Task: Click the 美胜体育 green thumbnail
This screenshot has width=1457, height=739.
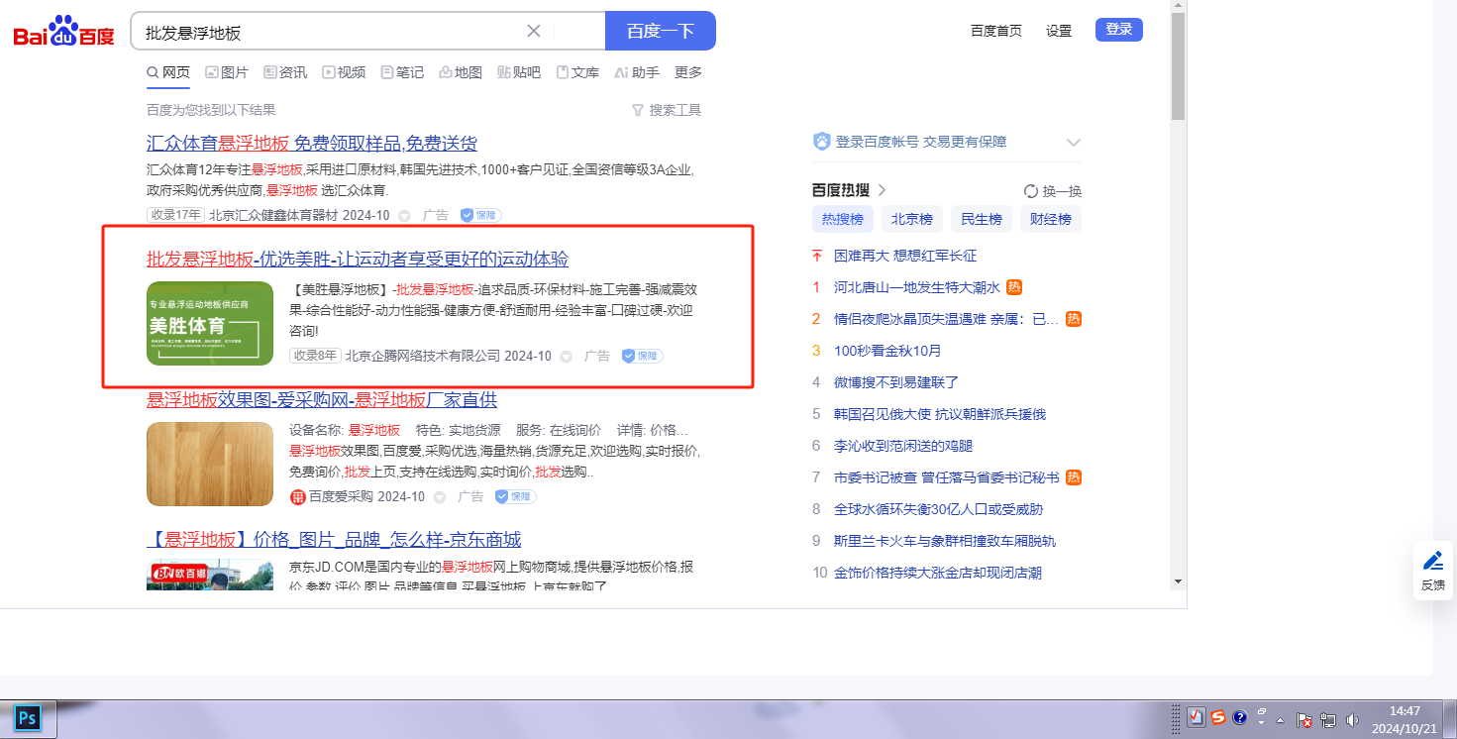Action: point(210,324)
